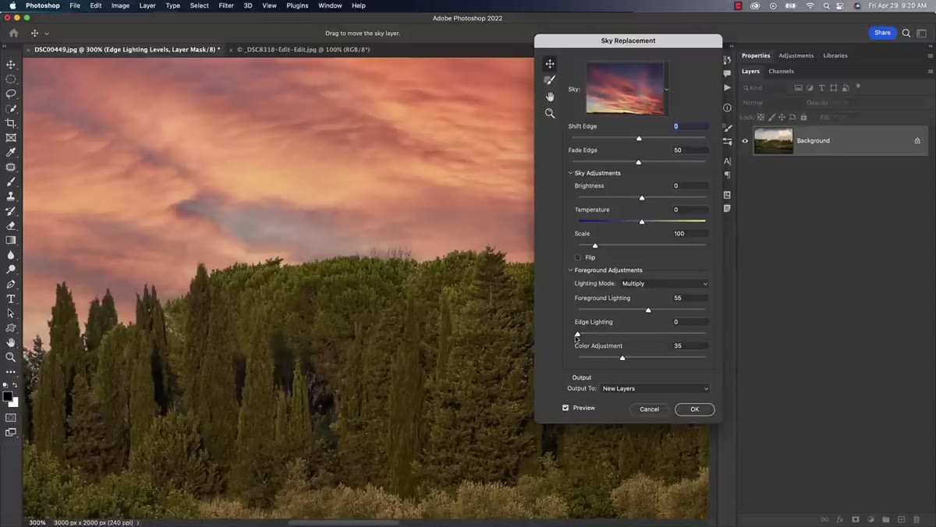The image size is (936, 527).
Task: Select the Pen tool
Action: (11, 285)
